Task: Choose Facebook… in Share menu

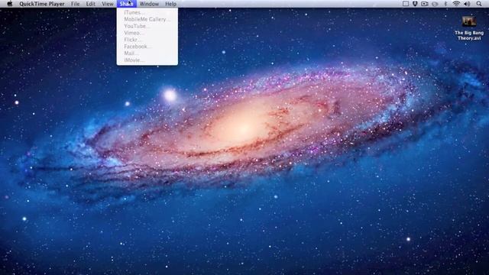Action: [147, 47]
